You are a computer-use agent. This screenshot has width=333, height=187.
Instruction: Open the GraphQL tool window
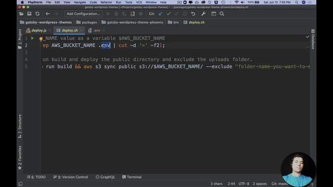coord(105,177)
